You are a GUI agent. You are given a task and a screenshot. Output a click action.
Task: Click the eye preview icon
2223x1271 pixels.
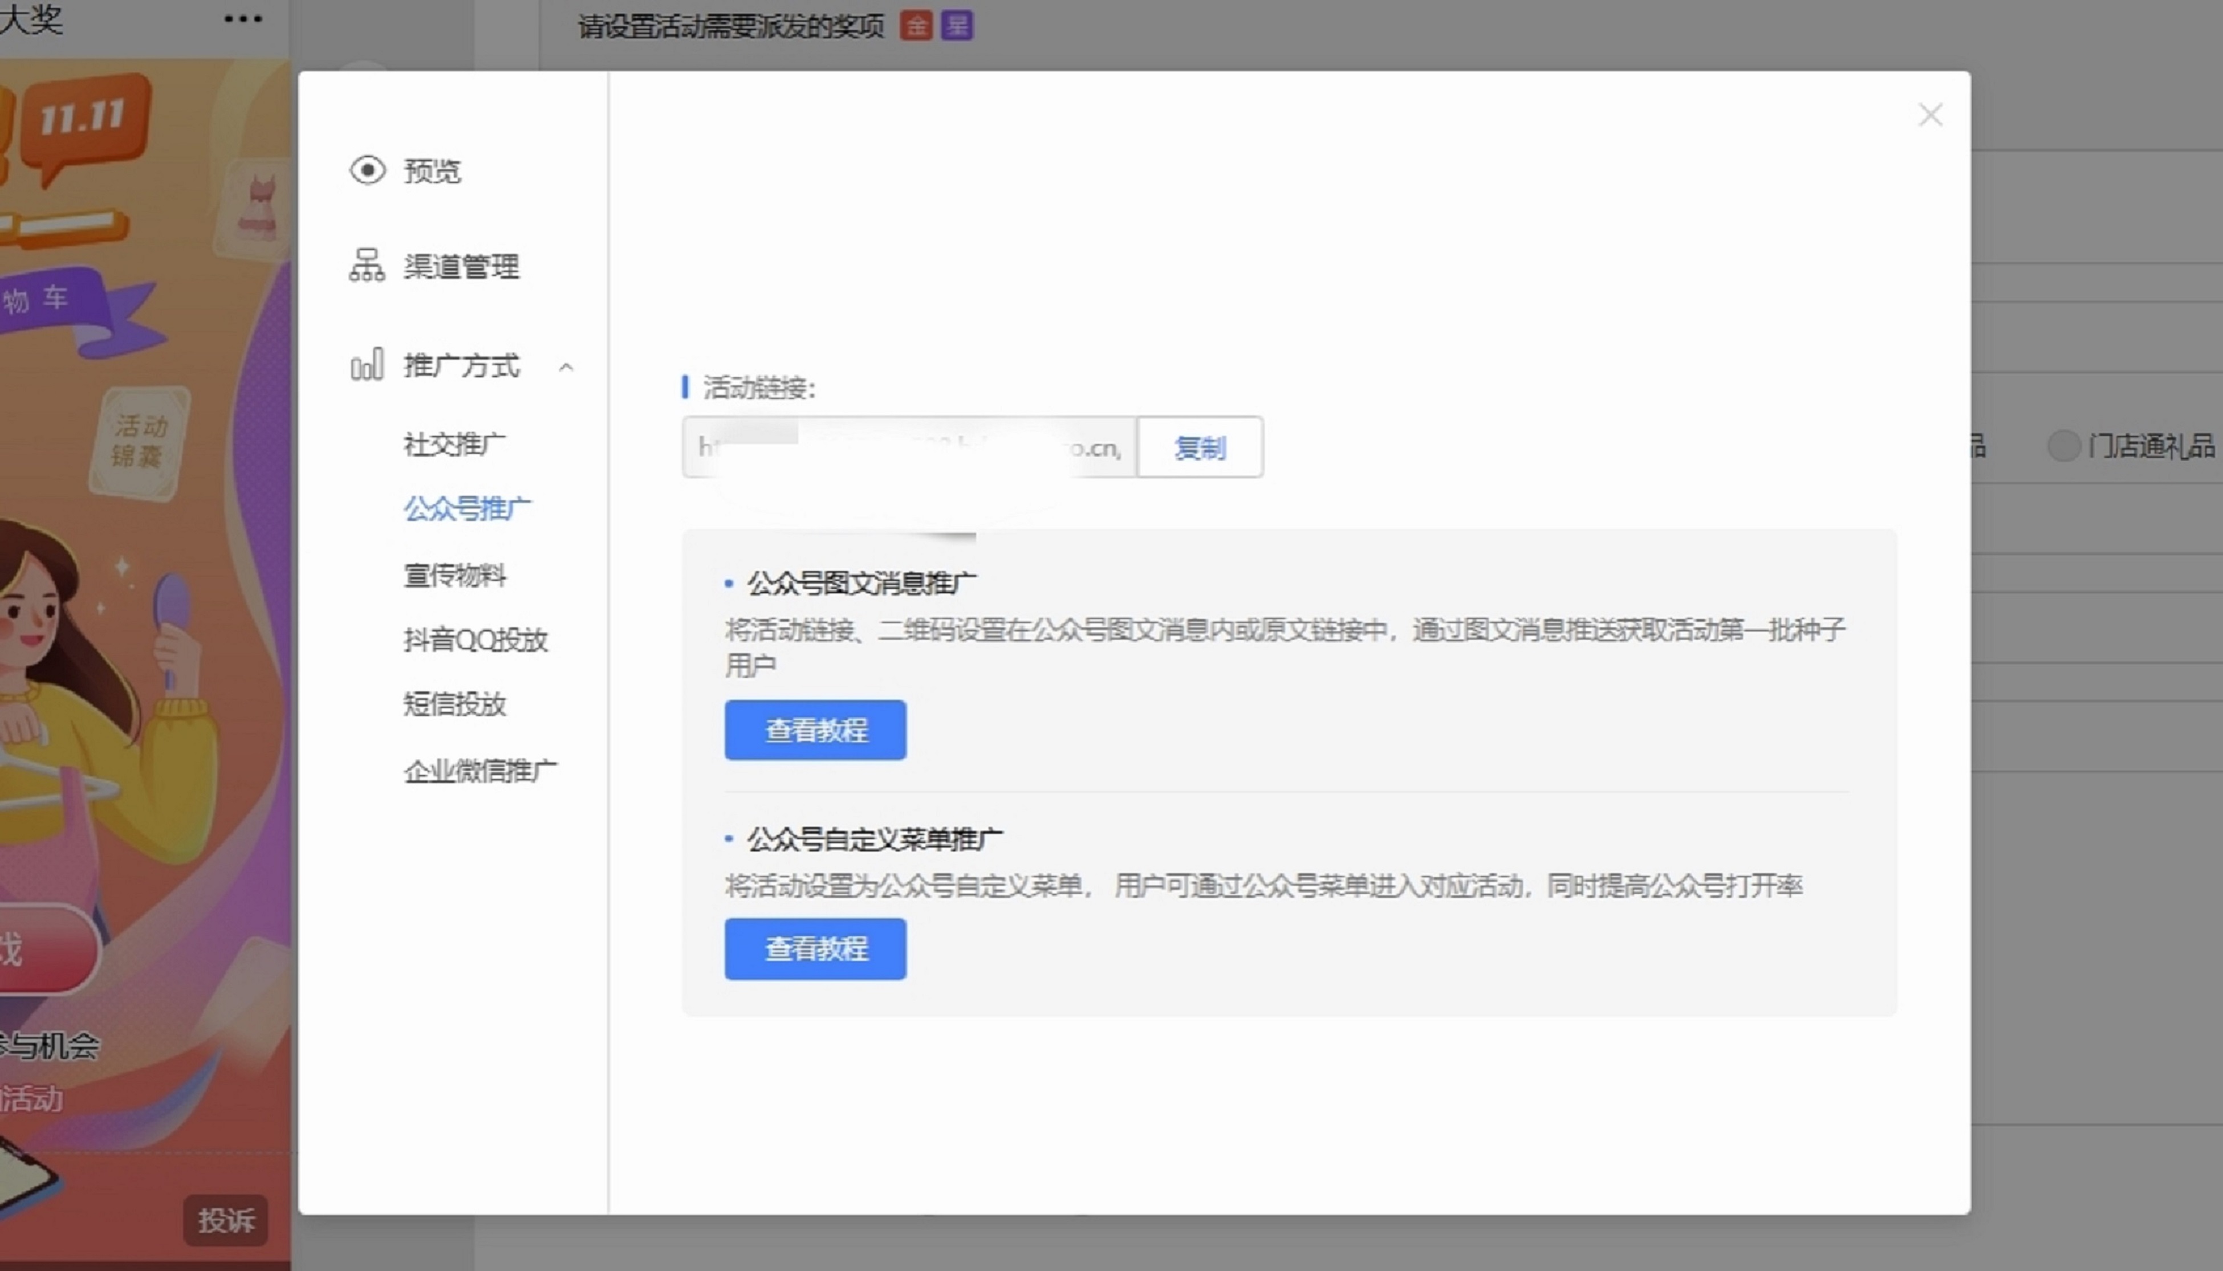pyautogui.click(x=367, y=170)
